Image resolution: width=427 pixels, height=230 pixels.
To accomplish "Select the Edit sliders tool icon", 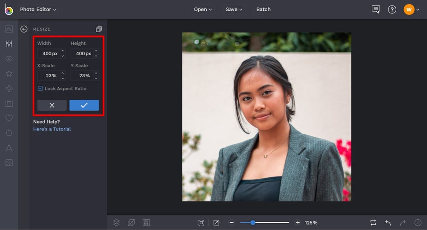I will click(x=9, y=44).
